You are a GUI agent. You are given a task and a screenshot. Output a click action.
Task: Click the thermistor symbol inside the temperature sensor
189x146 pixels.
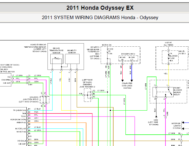pos(57,59)
